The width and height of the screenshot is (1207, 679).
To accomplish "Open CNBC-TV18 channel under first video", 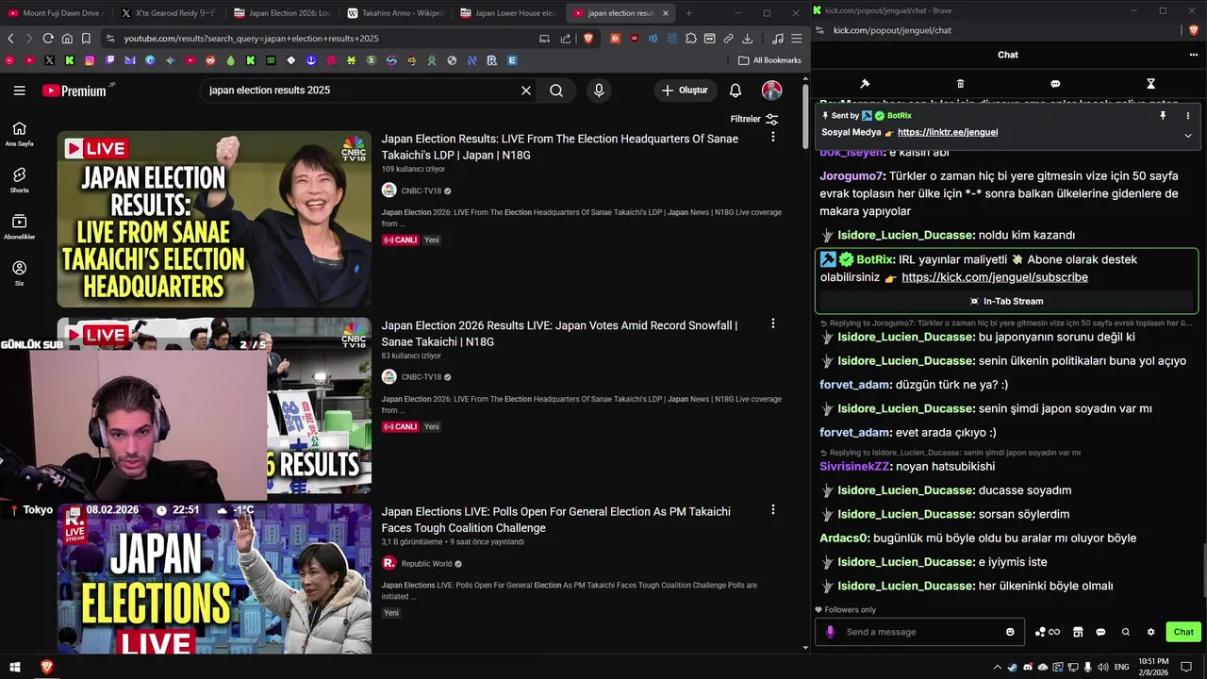I will (421, 190).
